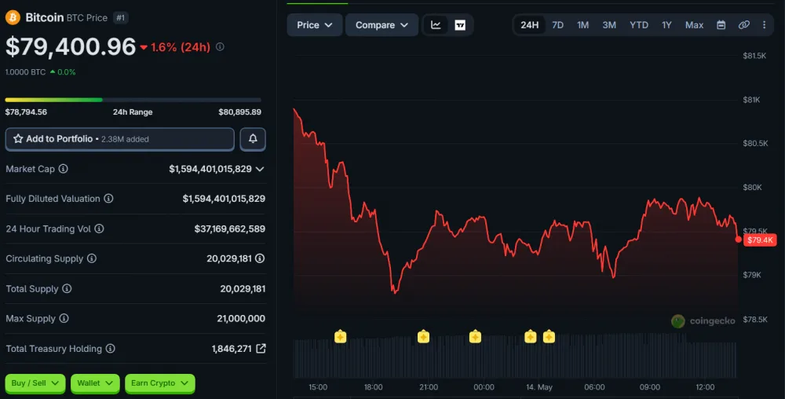785x399 pixels.
Task: Open info icon next to 24h change
Action: 220,46
